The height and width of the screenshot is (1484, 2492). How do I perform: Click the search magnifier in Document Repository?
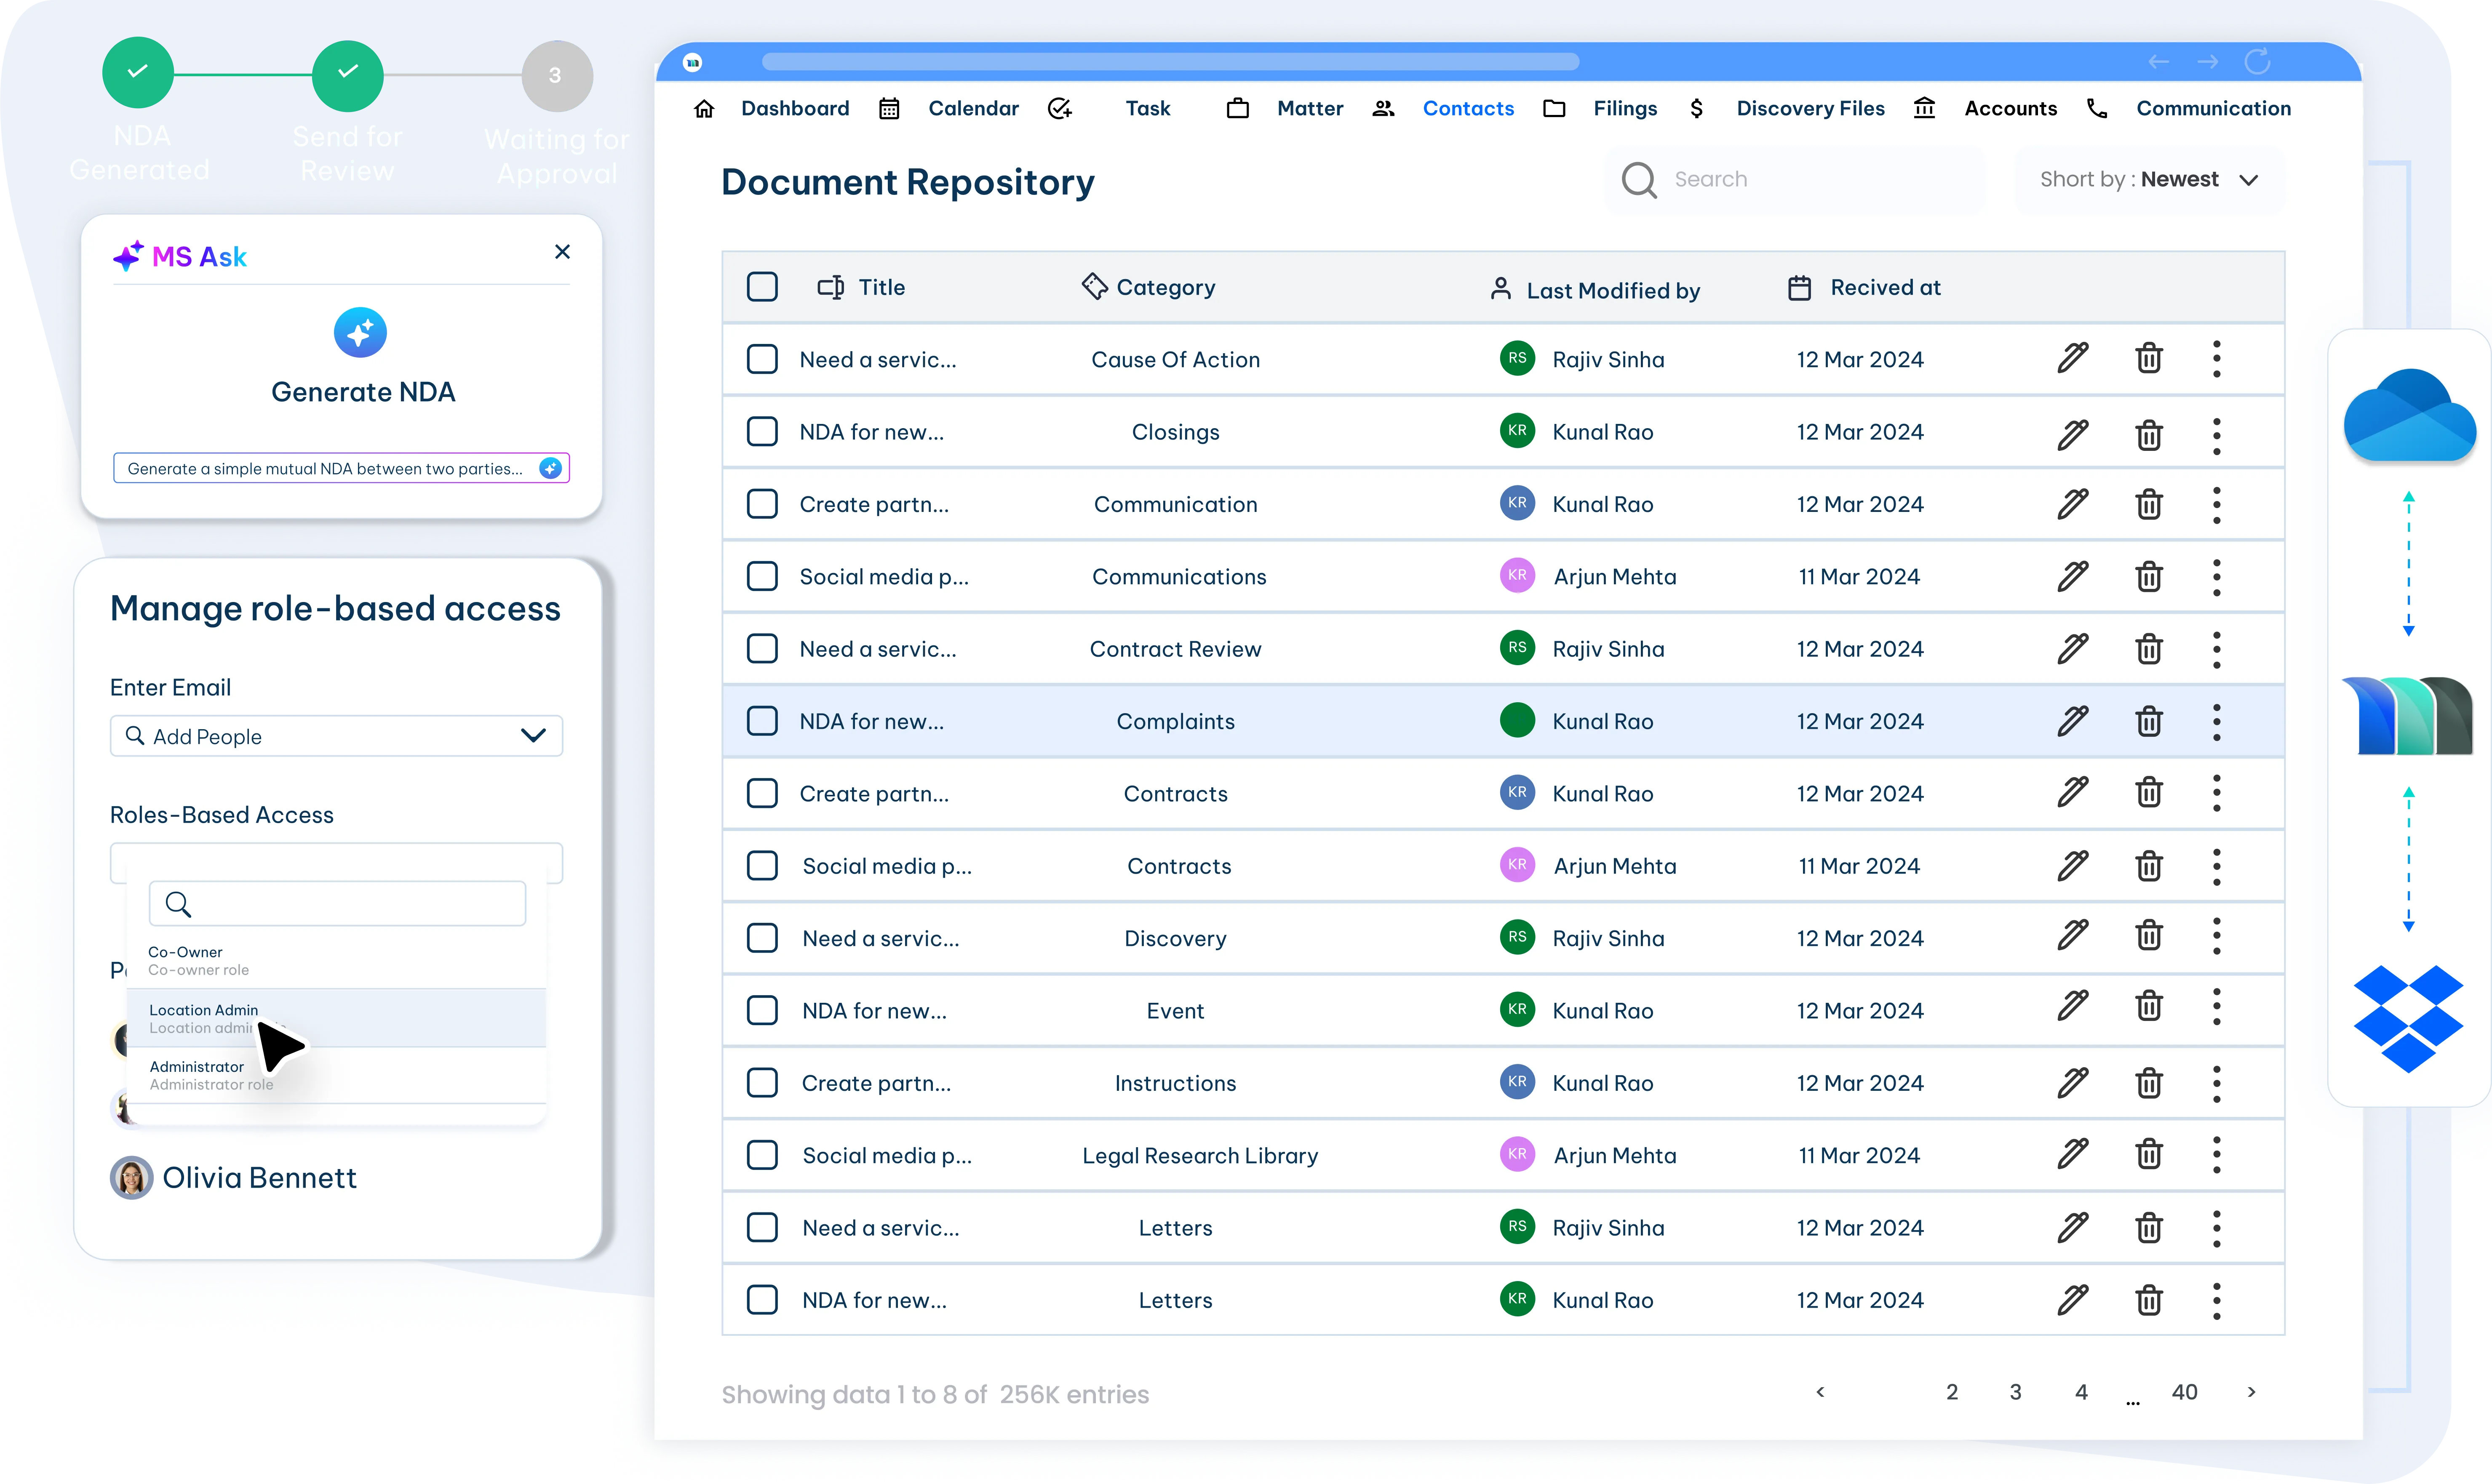(x=1639, y=180)
